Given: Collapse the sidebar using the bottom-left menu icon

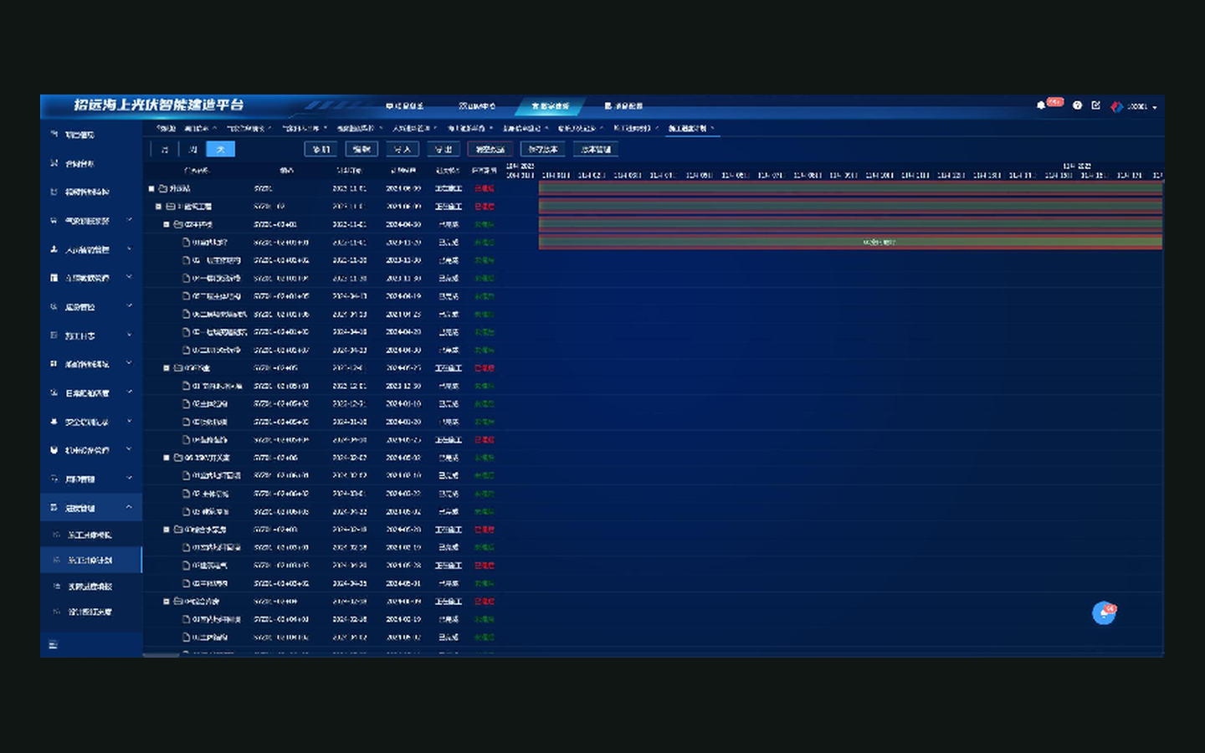Looking at the screenshot, I should tap(53, 644).
